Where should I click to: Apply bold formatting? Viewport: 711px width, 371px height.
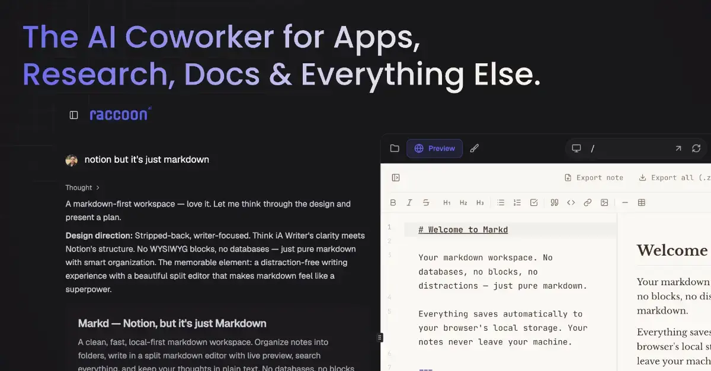click(x=393, y=202)
